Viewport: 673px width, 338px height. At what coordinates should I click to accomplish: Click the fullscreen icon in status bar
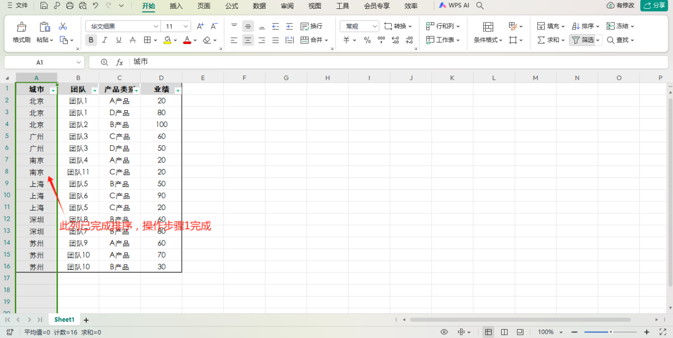click(662, 332)
